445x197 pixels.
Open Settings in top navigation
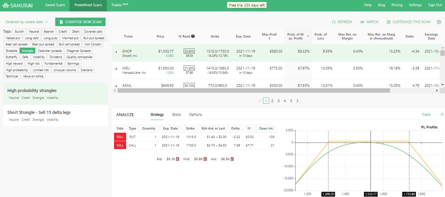[x=416, y=5]
